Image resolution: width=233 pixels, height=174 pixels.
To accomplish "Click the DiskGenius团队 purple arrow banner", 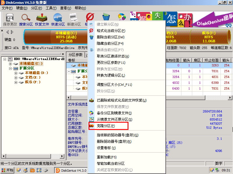I will pyautogui.click(x=213, y=20).
